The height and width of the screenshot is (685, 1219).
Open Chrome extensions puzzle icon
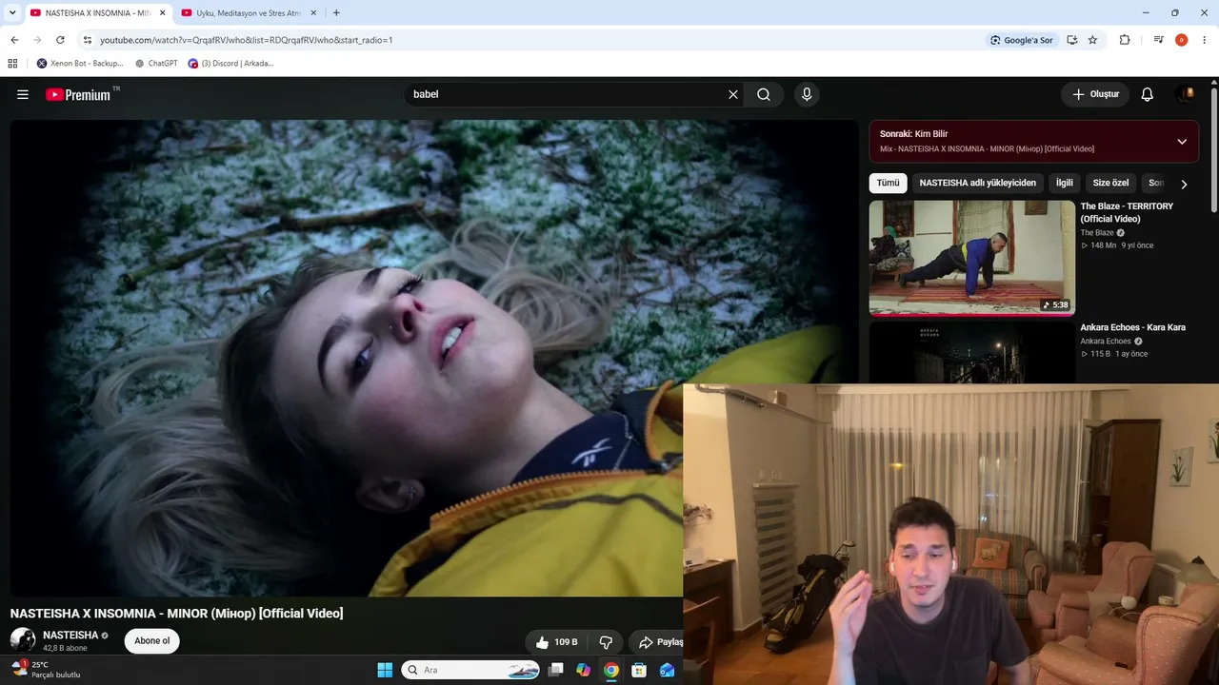[1125, 40]
